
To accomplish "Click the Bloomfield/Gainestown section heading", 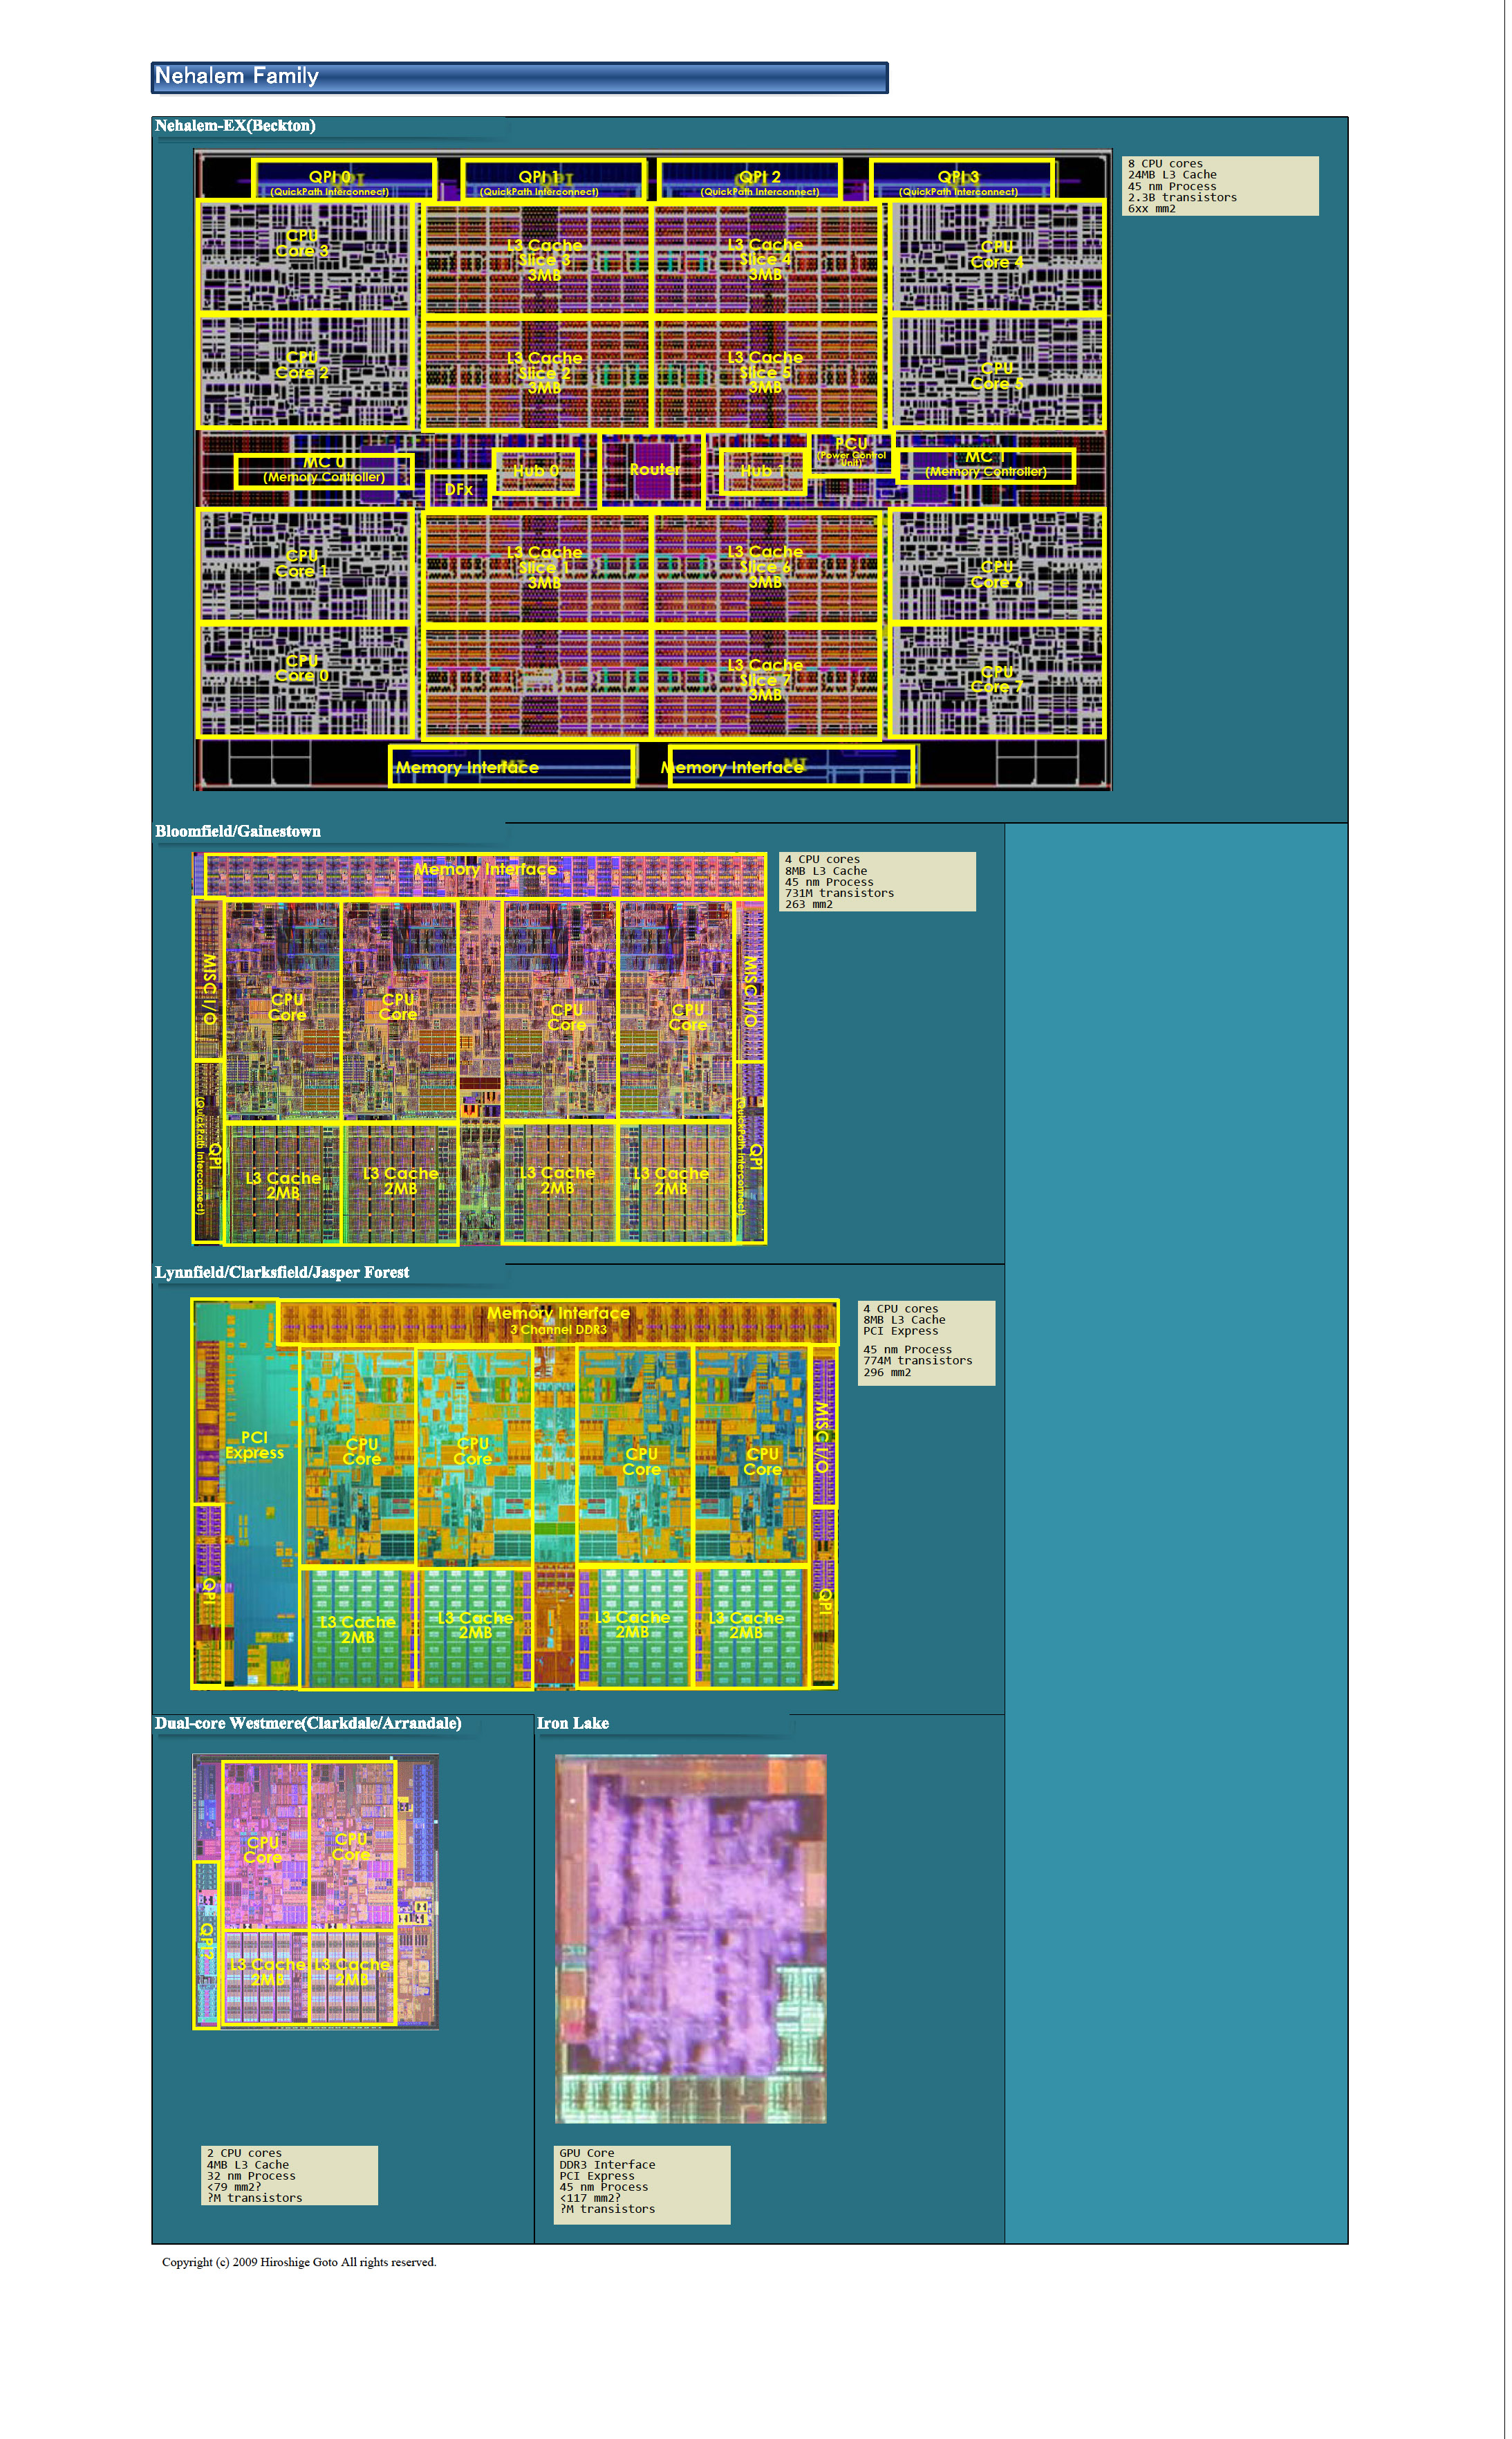I will (238, 831).
